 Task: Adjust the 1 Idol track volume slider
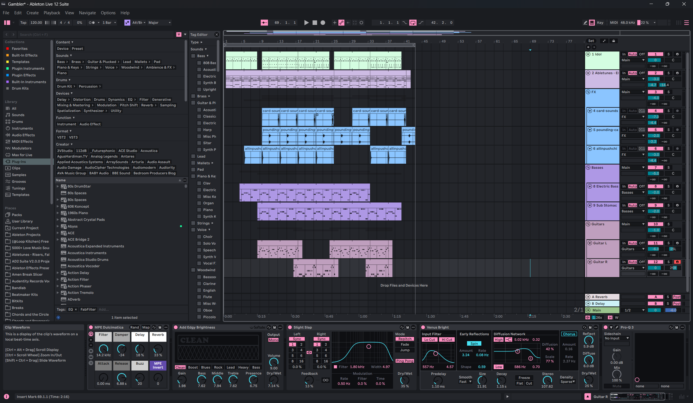(655, 60)
